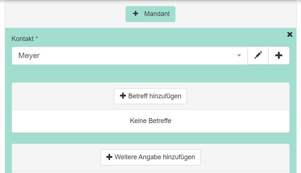Close the Kontakt panel with the X
The image size is (301, 173).
(290, 34)
